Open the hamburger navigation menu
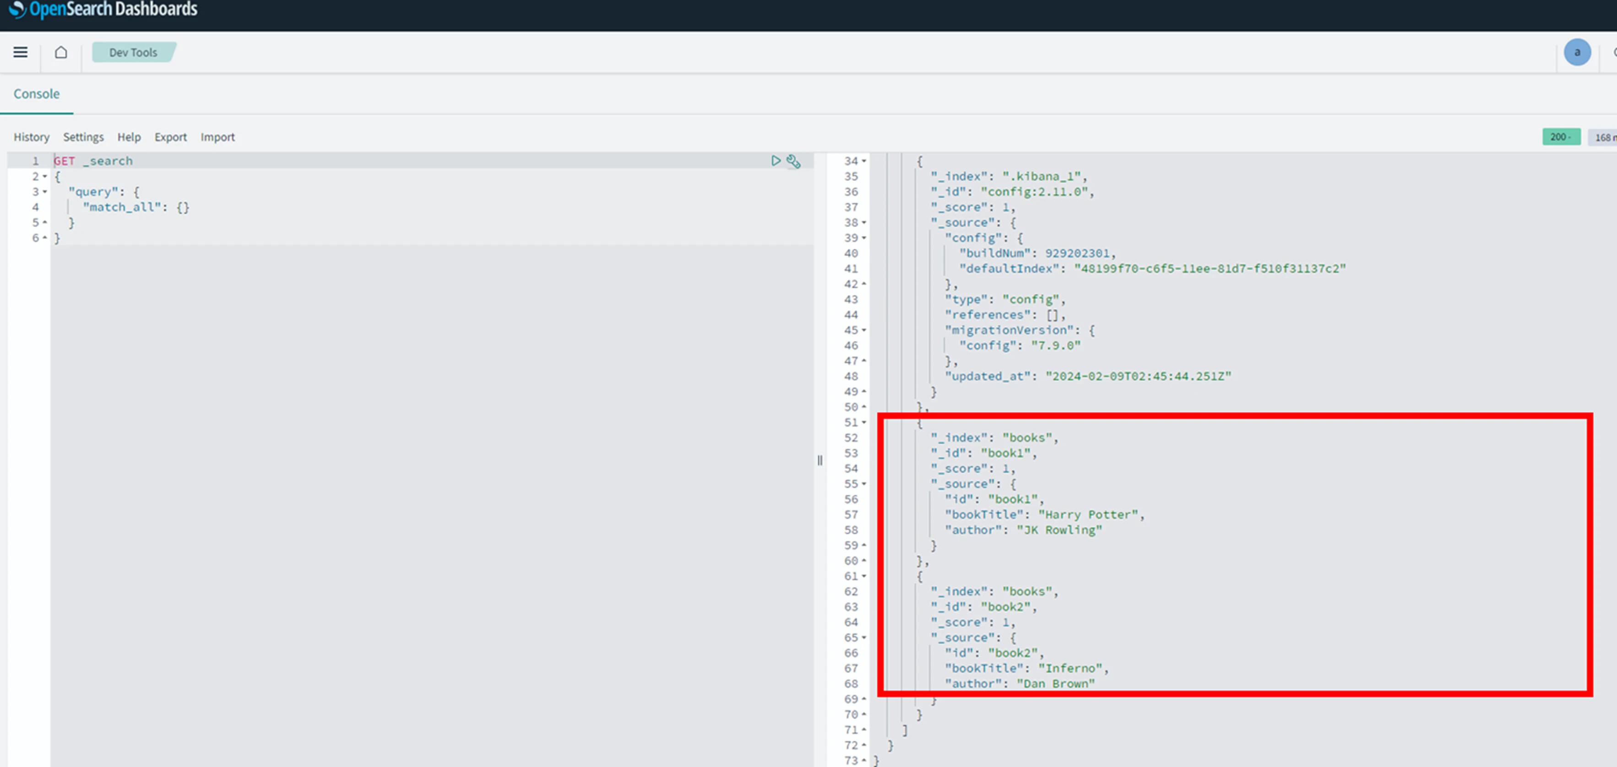This screenshot has width=1617, height=767. (21, 52)
